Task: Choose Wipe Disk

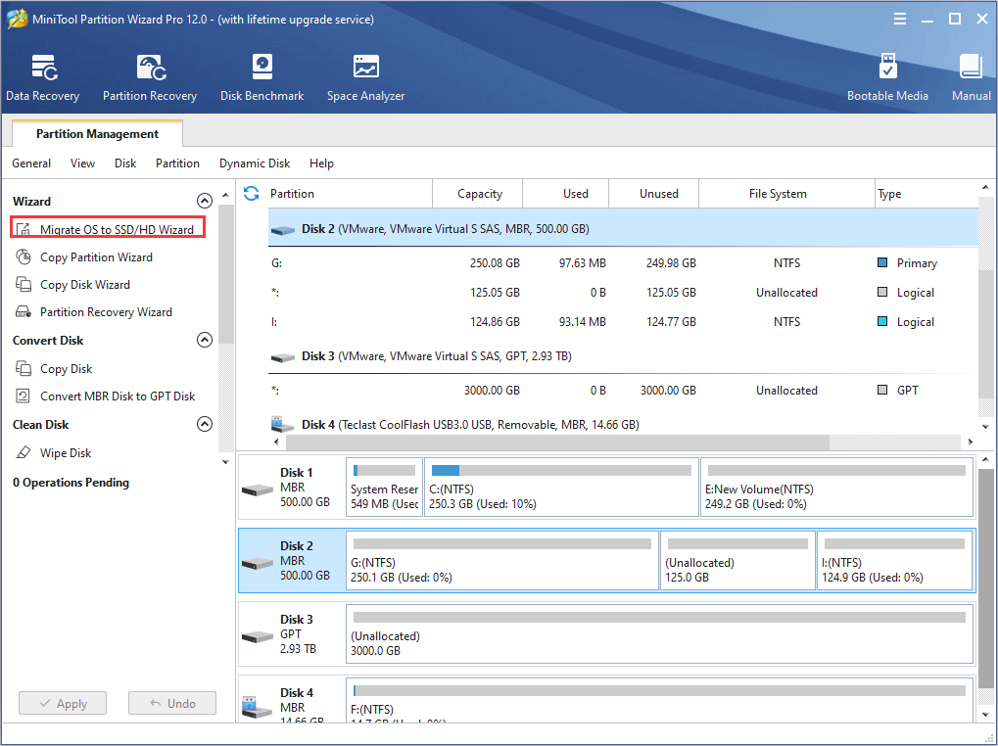Action: pos(66,453)
